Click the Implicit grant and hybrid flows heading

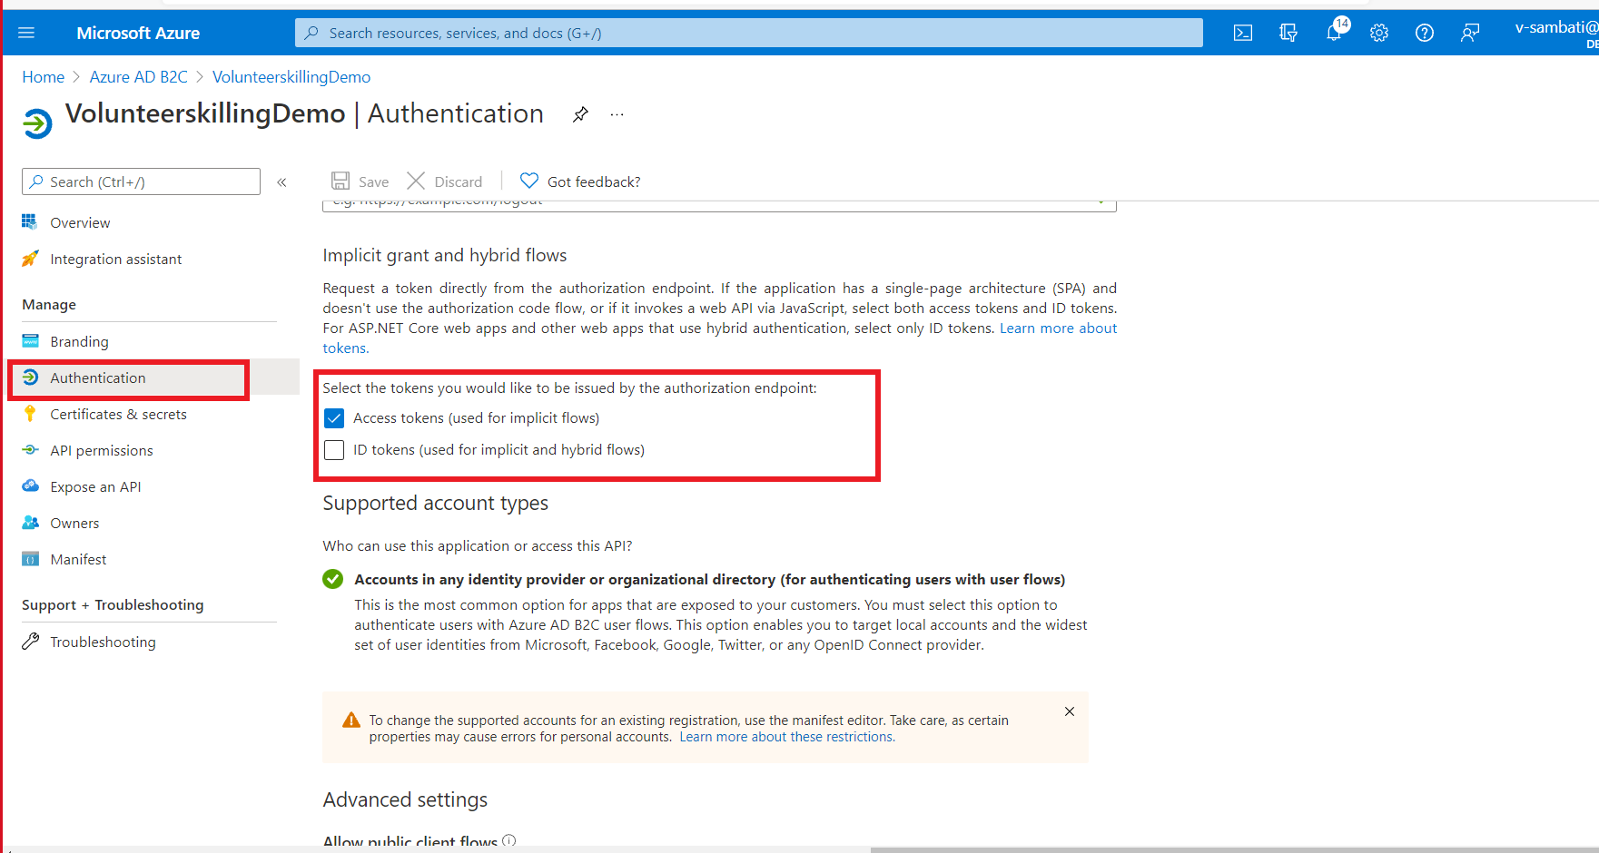tap(444, 256)
